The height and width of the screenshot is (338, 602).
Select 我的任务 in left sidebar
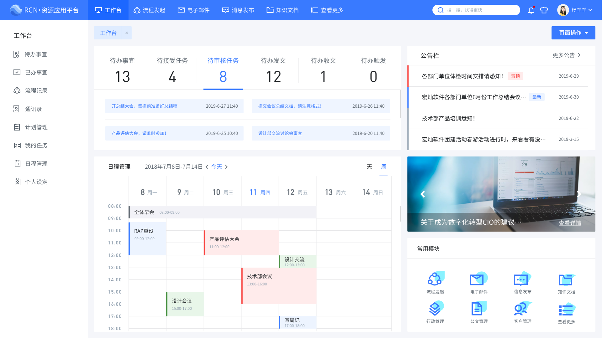(36, 146)
